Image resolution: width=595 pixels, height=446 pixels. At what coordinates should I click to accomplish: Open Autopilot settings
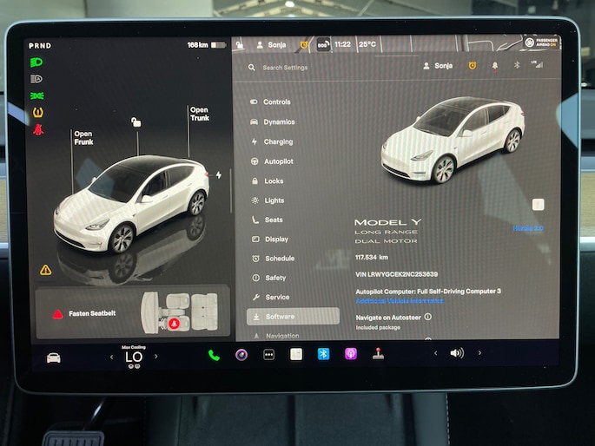point(272,161)
